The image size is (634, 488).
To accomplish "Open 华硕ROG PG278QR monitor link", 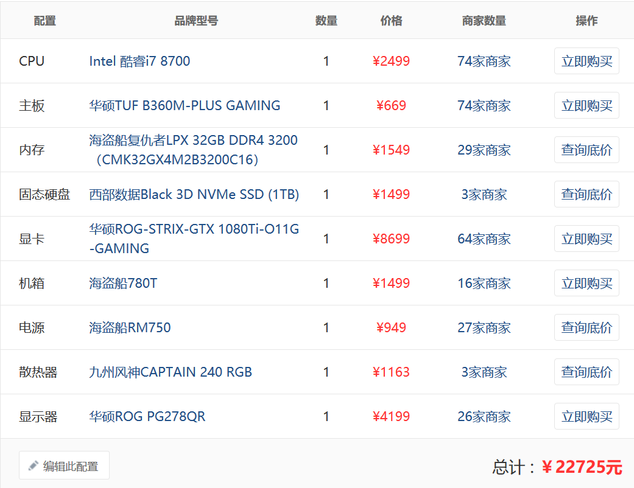I will (147, 416).
